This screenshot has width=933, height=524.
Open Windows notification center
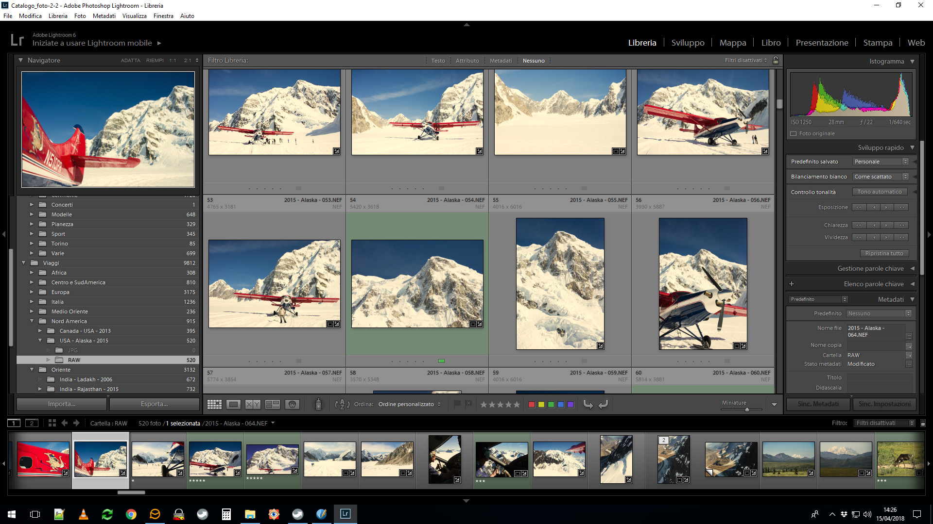tap(917, 514)
